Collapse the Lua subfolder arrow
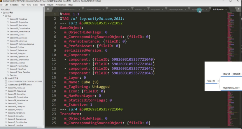This screenshot has height=129, width=242. point(3,16)
